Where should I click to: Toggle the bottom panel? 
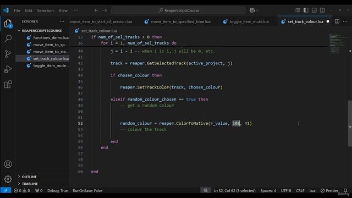(314, 10)
